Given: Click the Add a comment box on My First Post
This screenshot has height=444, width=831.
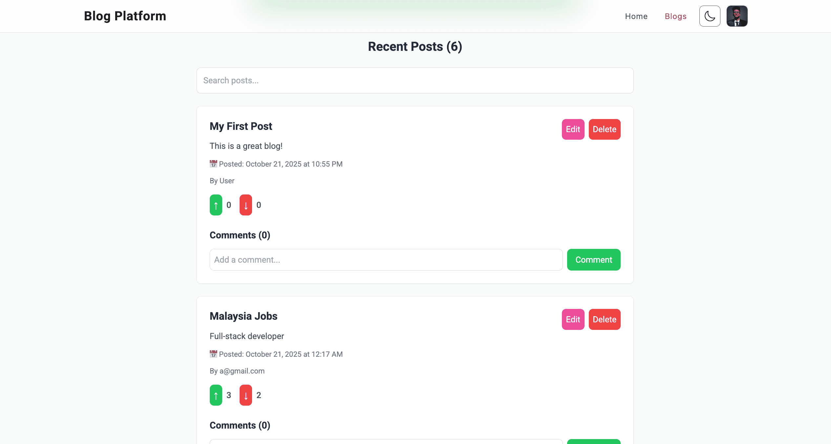Looking at the screenshot, I should 386,259.
